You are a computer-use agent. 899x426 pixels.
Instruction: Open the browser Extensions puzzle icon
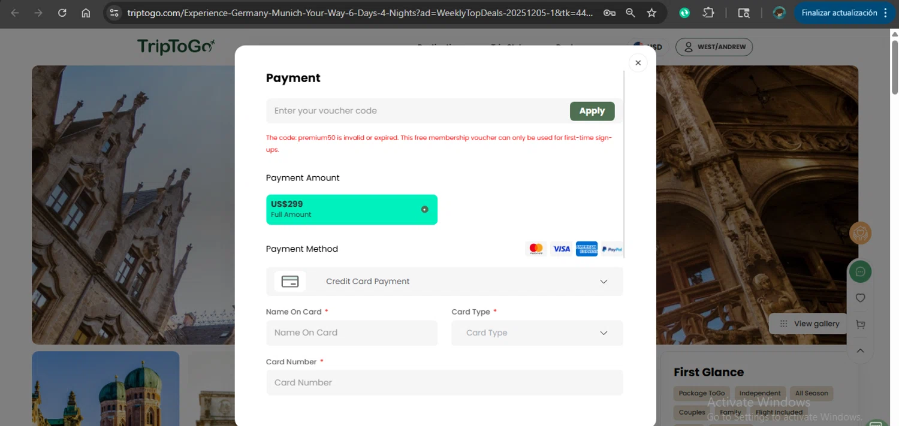708,13
